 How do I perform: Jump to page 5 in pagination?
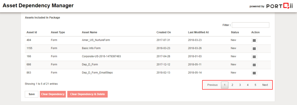(x=255, y=85)
